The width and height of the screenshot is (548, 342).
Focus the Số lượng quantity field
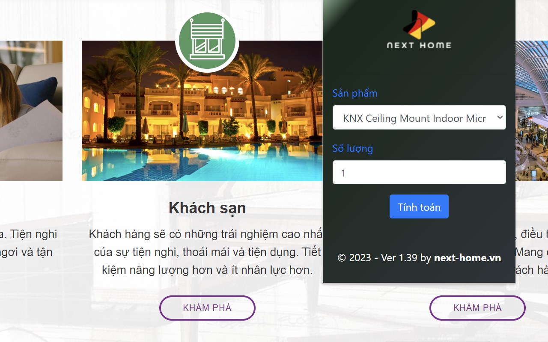point(419,172)
